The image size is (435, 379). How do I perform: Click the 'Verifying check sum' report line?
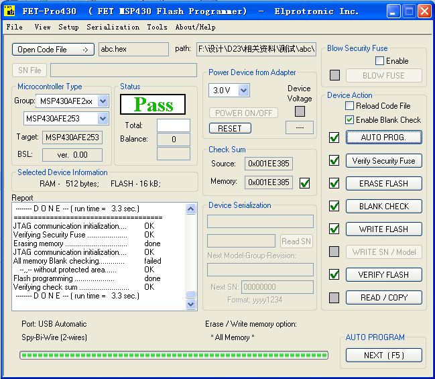click(x=84, y=287)
